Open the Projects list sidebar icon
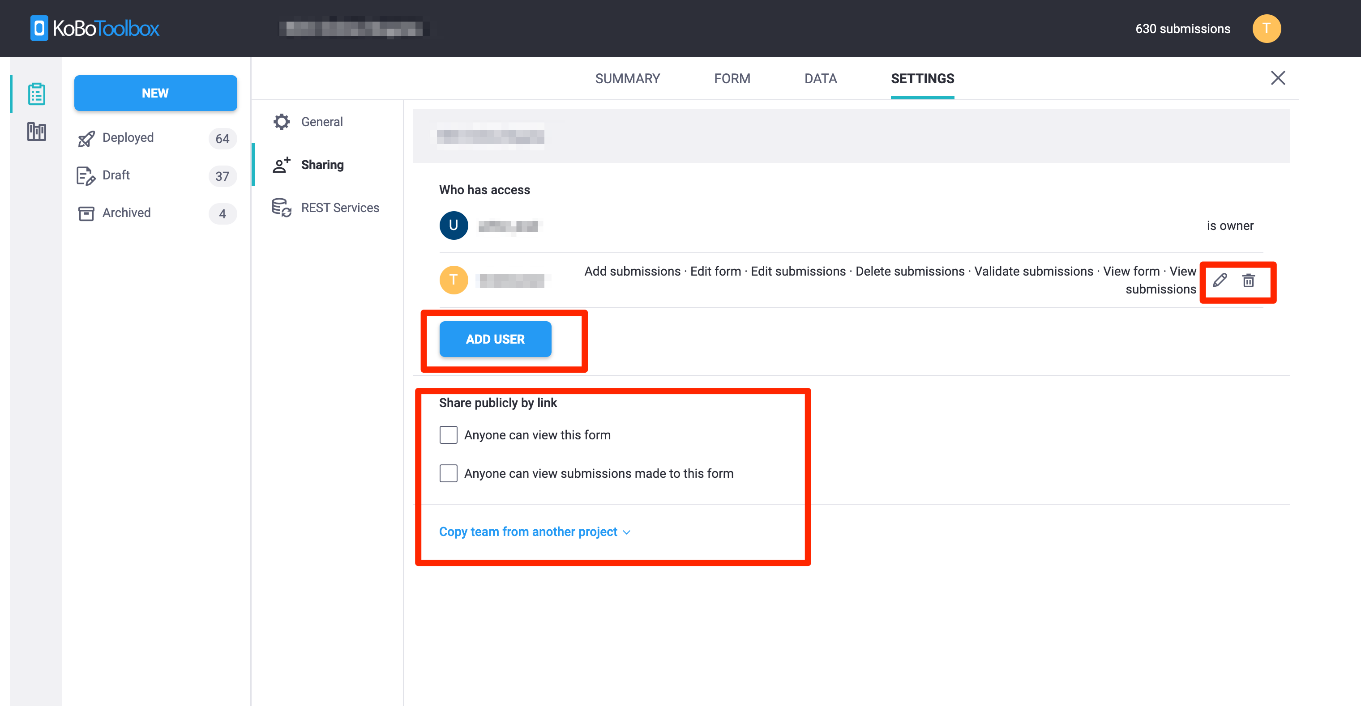This screenshot has width=1361, height=706. 36,93
